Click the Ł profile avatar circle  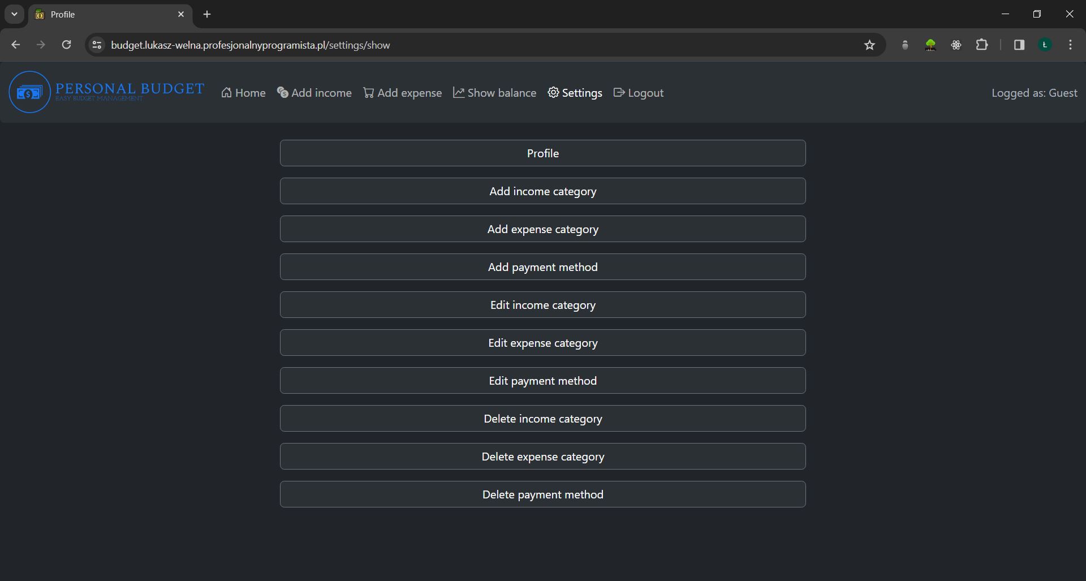(1045, 45)
